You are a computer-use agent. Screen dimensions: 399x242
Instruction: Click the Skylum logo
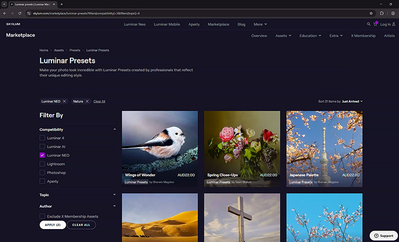click(x=13, y=24)
